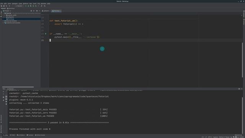The height and width of the screenshot is (138, 245).
Task: Switch to the .gitignore editor tab
Action: click(x=46, y=11)
